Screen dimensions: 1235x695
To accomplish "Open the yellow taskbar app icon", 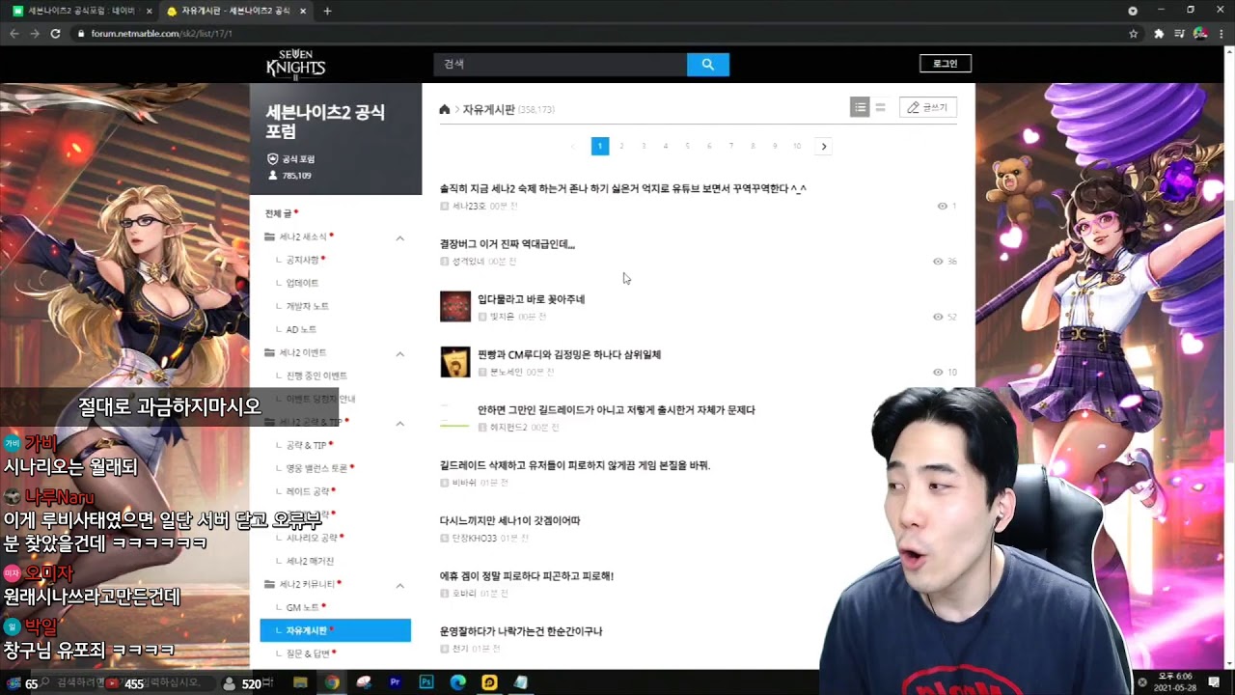I will (489, 682).
